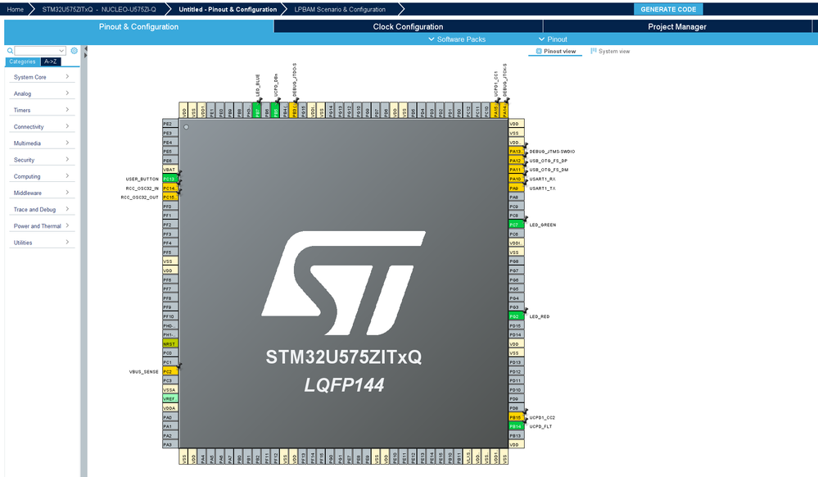Screen dimensions: 818x477
Task: Select pin PA10 on the chip
Action: 517,179
